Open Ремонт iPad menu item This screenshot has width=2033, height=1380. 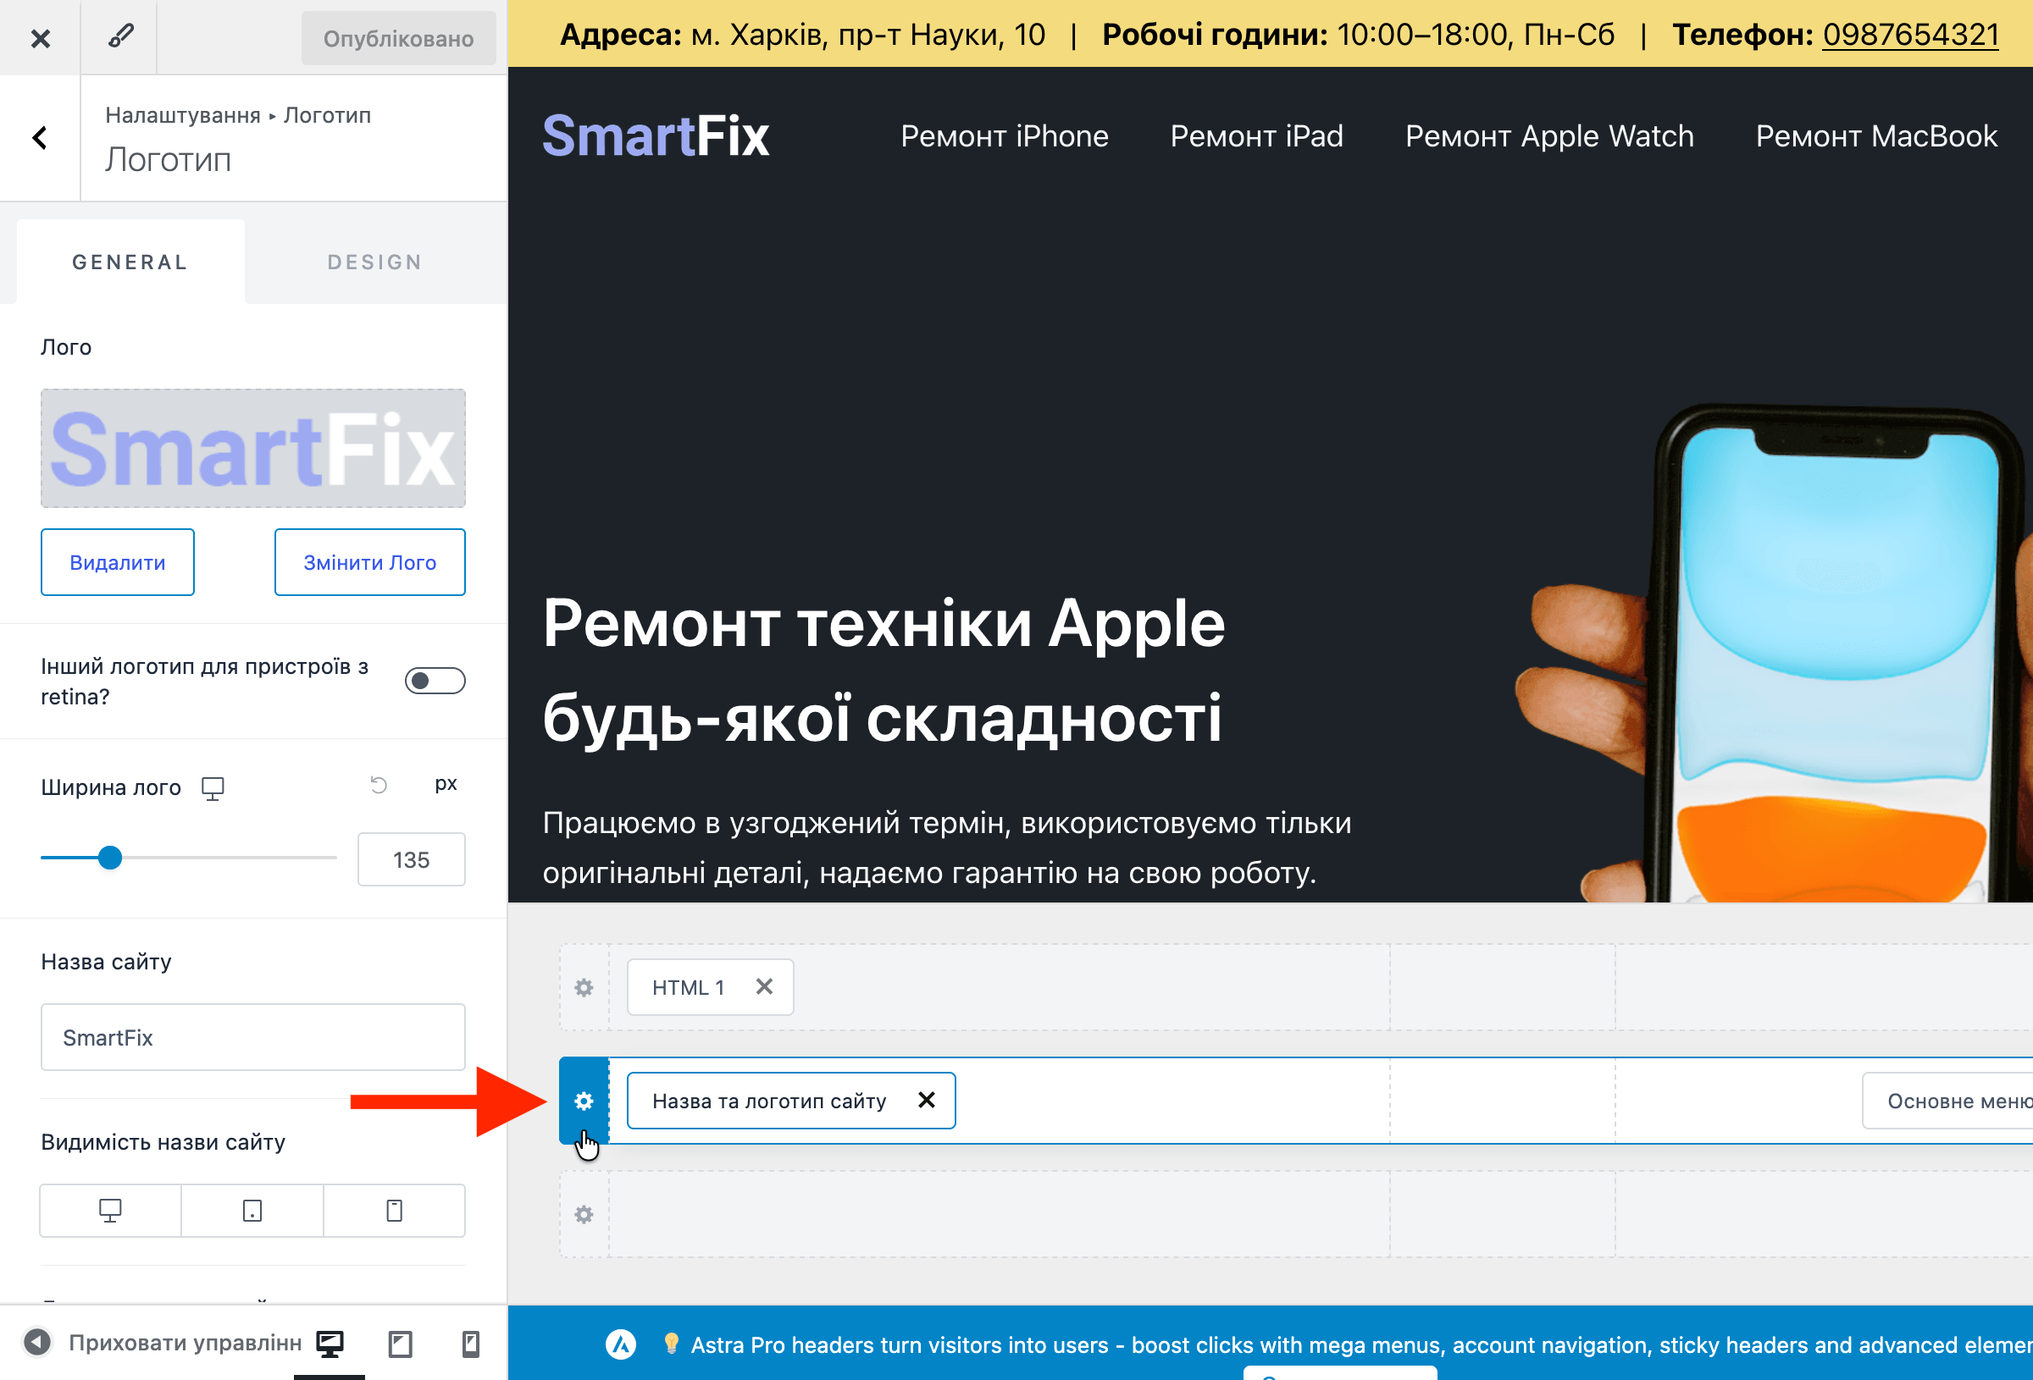coord(1256,135)
